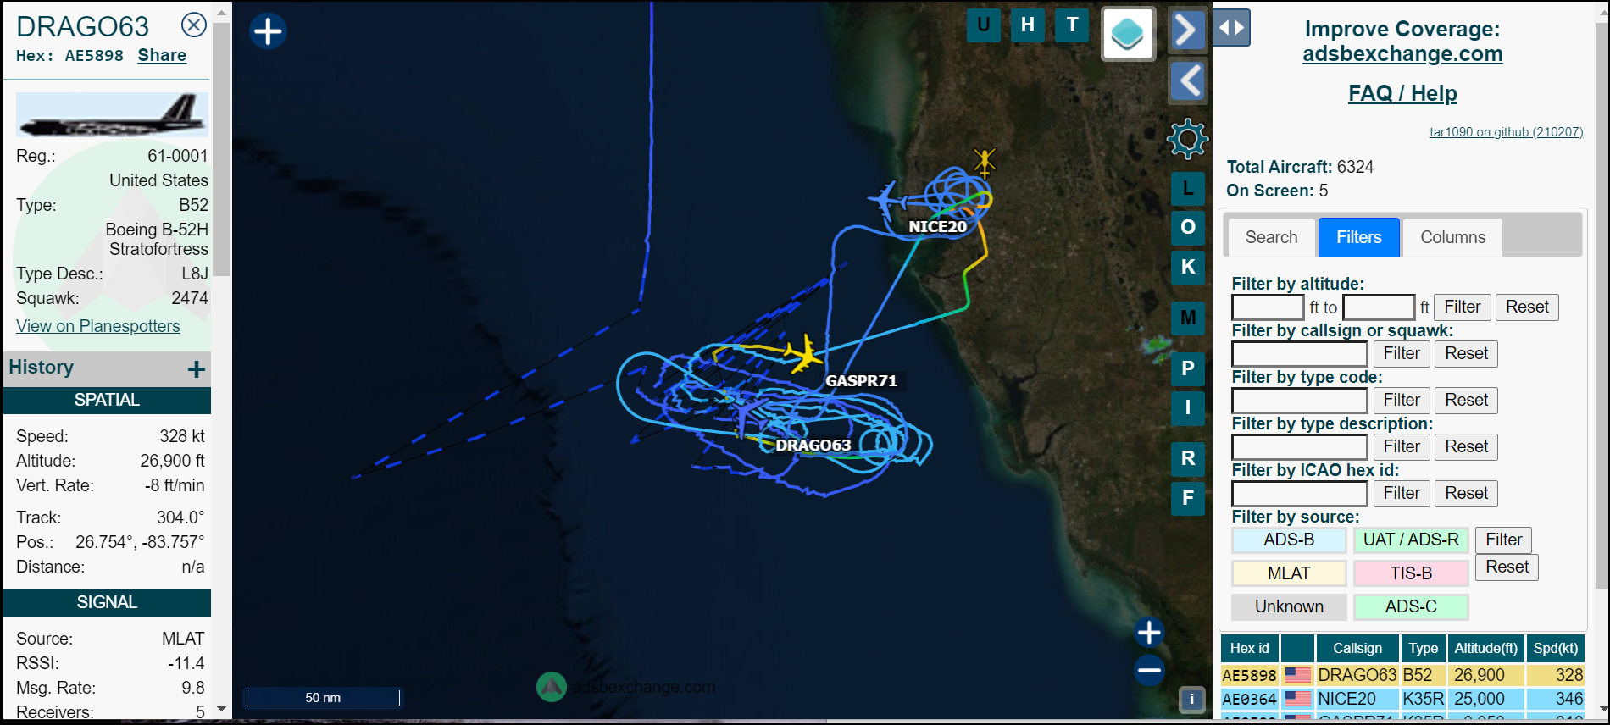Toggle the O map option button
The height and width of the screenshot is (725, 1610).
click(x=1188, y=227)
